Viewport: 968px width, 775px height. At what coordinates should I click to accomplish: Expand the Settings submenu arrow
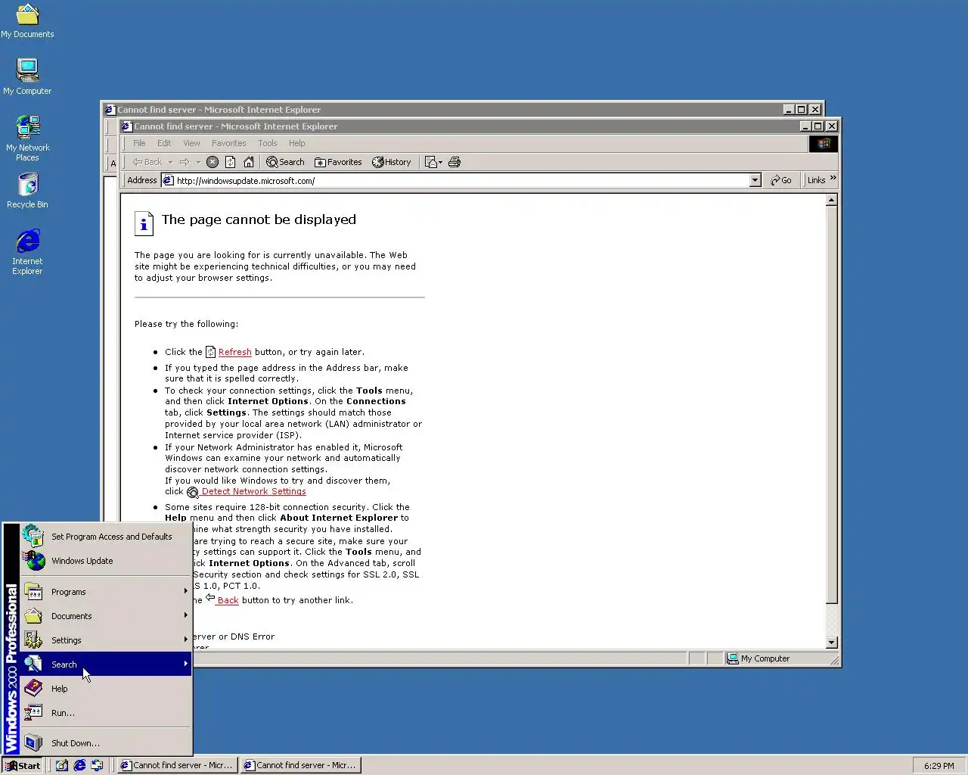[185, 640]
